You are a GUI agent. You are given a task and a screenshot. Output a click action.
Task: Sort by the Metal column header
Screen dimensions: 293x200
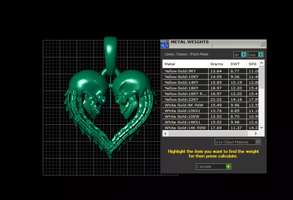click(x=185, y=64)
